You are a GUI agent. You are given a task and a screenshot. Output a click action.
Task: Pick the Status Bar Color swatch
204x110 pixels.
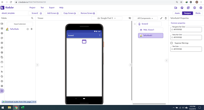point(172,37)
